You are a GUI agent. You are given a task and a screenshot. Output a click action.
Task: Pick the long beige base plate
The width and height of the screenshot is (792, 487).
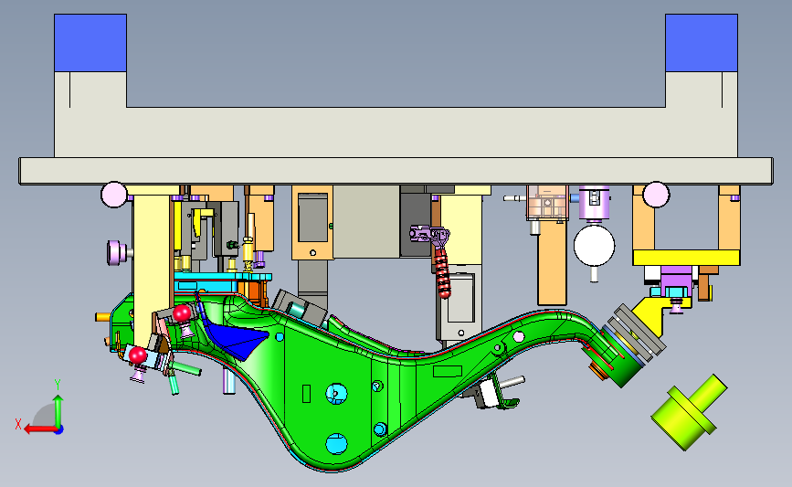click(x=396, y=171)
